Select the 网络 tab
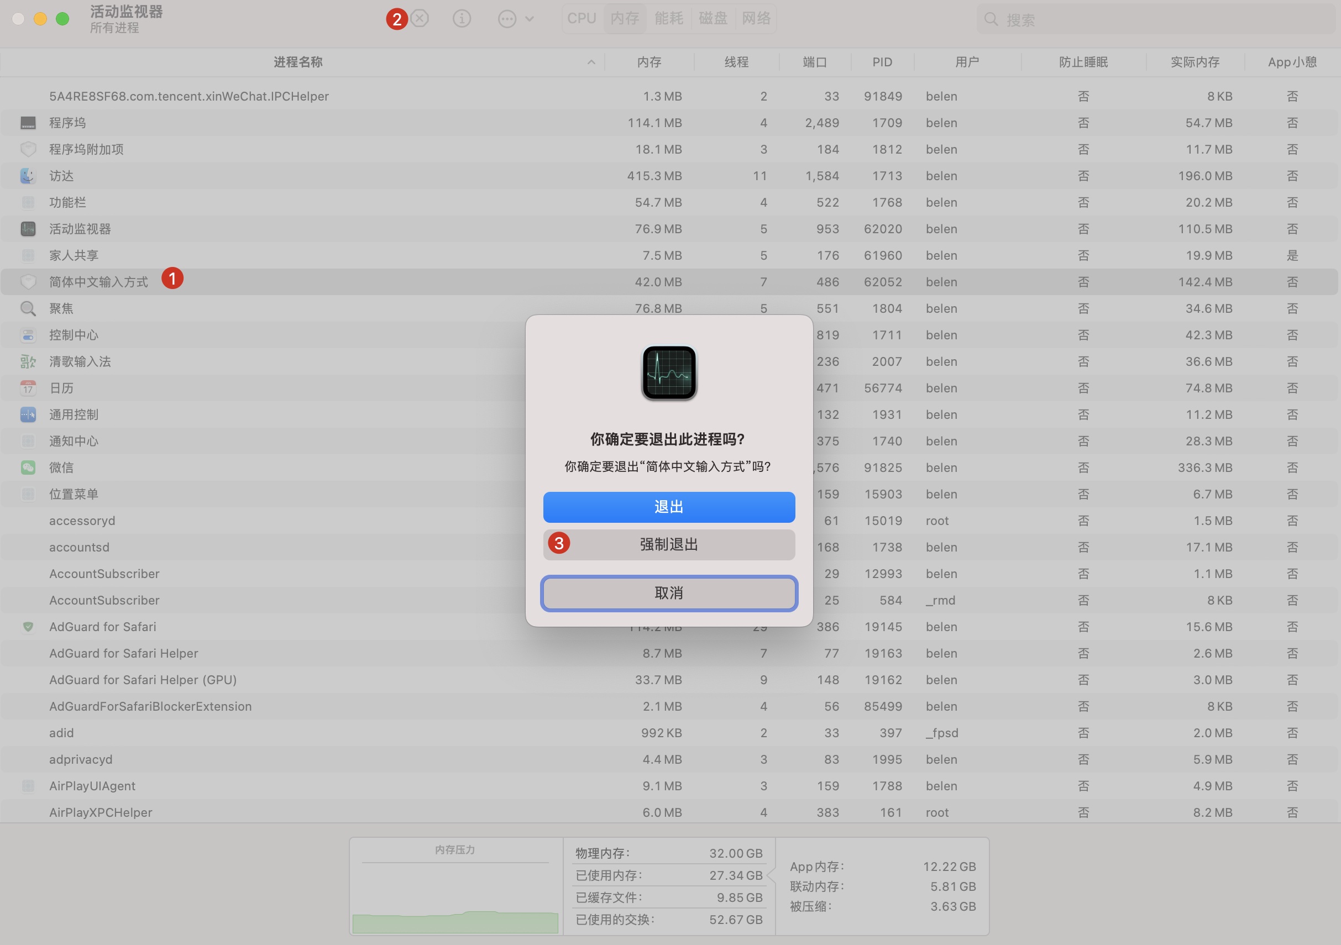Screen dimensions: 1341x945 [x=756, y=19]
